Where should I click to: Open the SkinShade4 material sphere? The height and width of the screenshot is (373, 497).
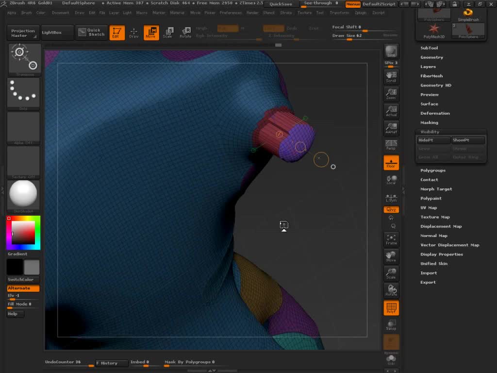click(24, 197)
